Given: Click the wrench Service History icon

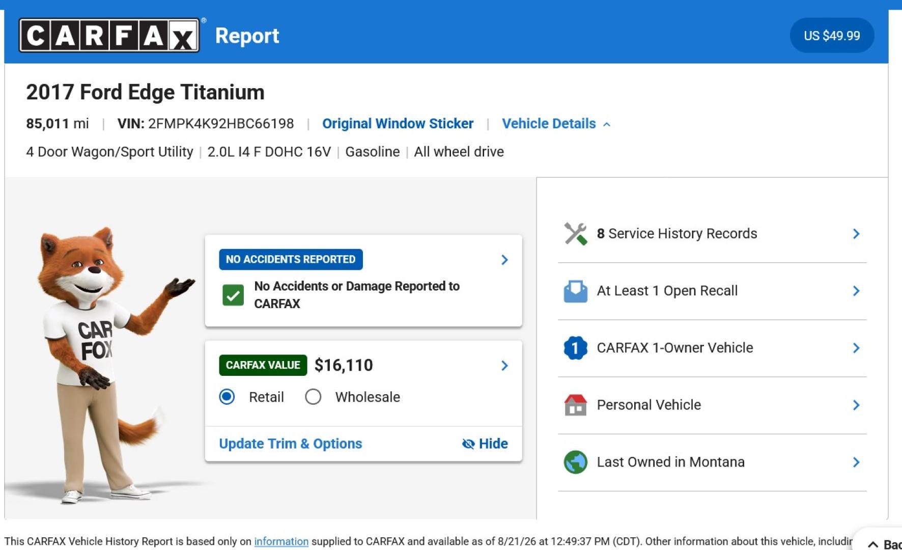Looking at the screenshot, I should tap(576, 234).
